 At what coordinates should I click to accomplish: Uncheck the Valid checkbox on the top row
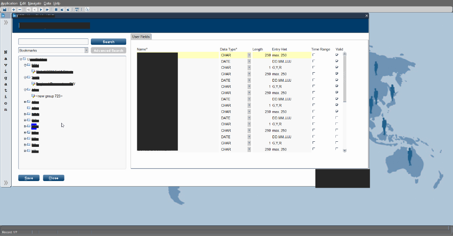[x=337, y=55]
